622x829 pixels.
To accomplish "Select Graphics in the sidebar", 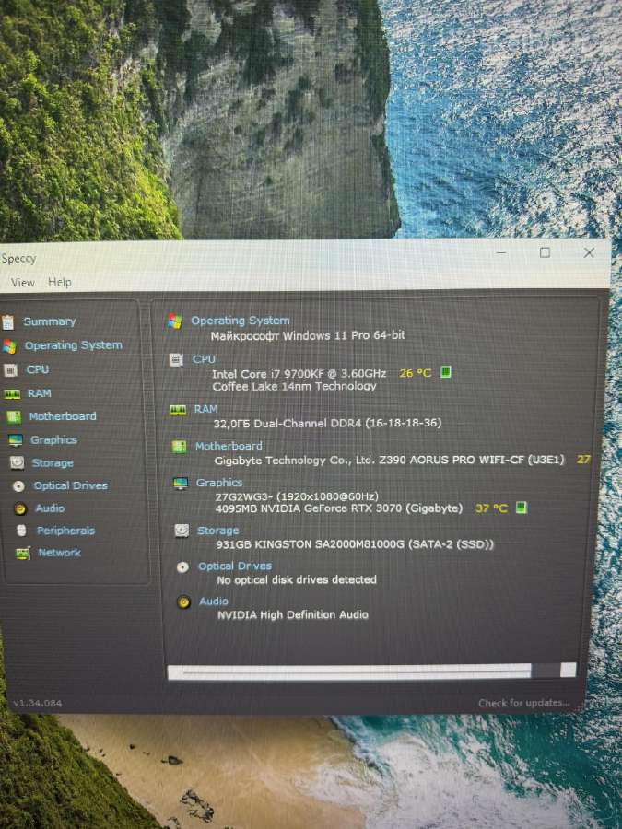I will [x=53, y=439].
